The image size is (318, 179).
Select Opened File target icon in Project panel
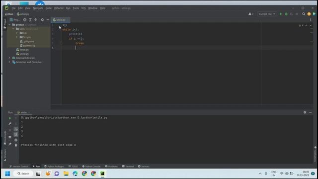pyautogui.click(x=24, y=20)
